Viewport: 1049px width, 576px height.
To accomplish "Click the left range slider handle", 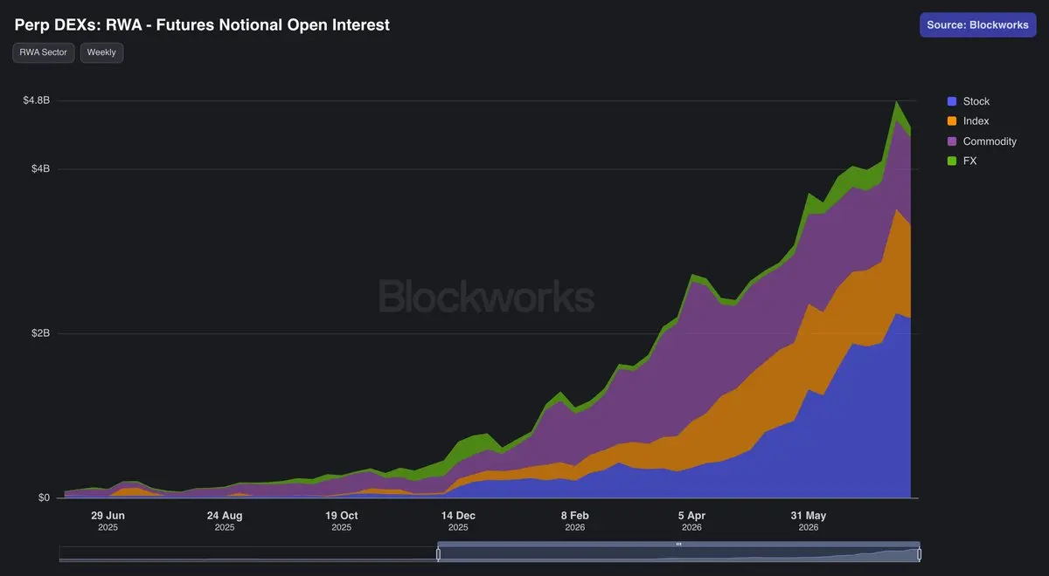I will [x=439, y=554].
